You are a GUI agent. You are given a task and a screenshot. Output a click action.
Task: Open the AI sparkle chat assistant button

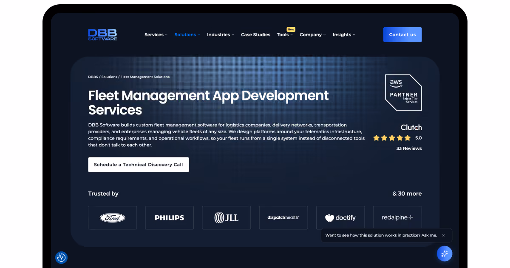[x=445, y=254]
